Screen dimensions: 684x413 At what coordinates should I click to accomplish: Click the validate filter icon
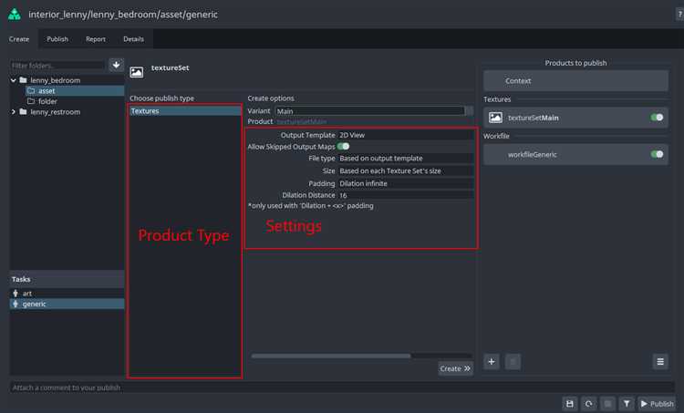627,404
